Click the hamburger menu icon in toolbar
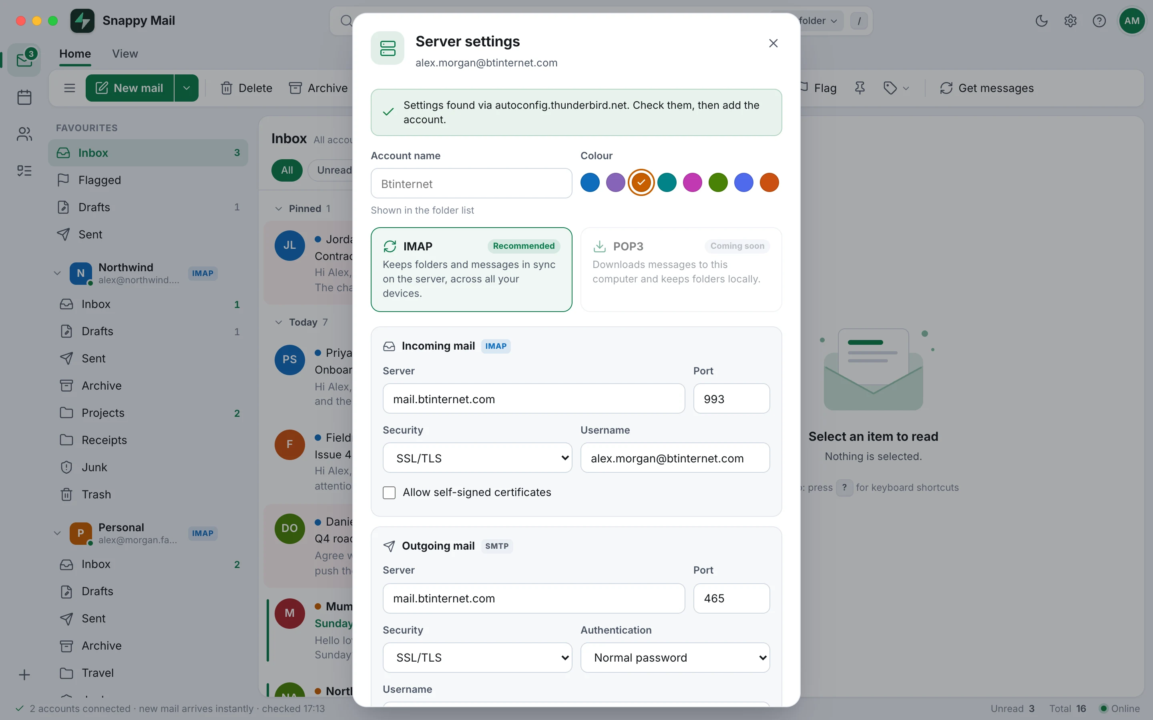Image resolution: width=1153 pixels, height=720 pixels. click(x=70, y=88)
